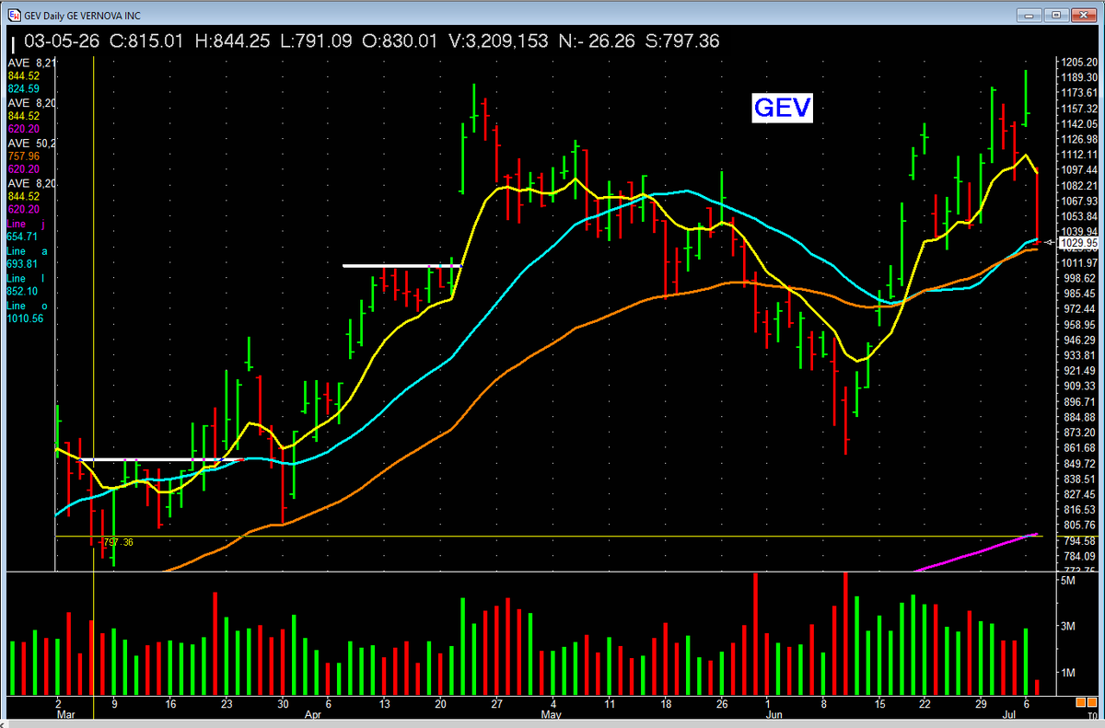
Task: Click the 852.10 line value
Action: [x=22, y=290]
